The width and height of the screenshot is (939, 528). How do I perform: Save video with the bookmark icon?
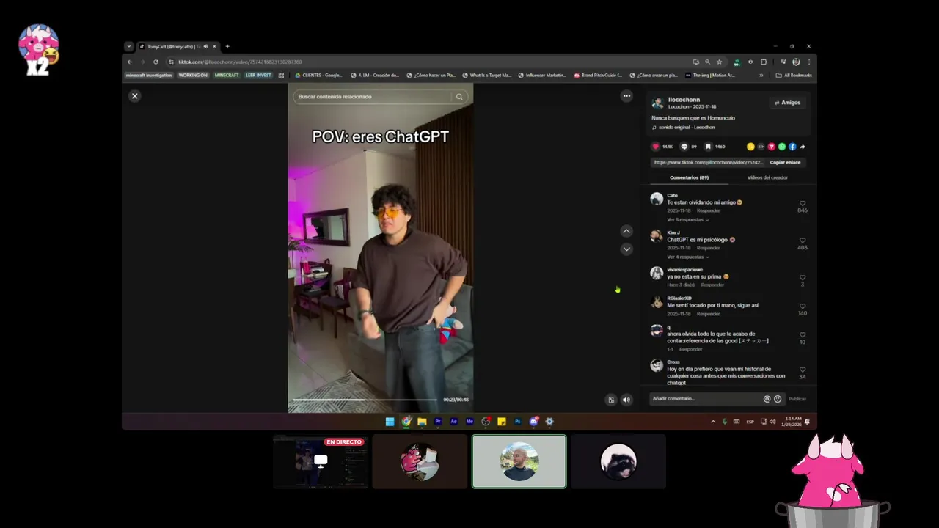pyautogui.click(x=708, y=147)
